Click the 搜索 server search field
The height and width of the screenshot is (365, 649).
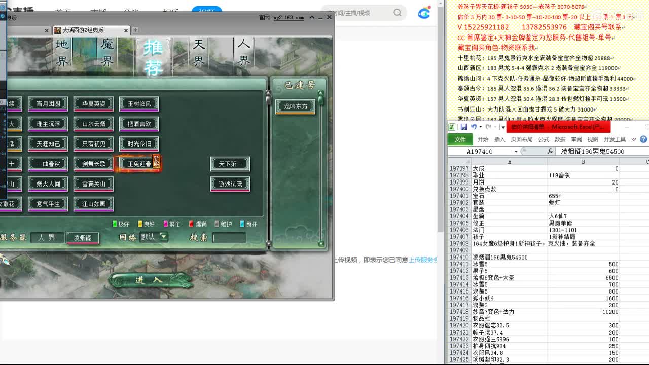229,237
